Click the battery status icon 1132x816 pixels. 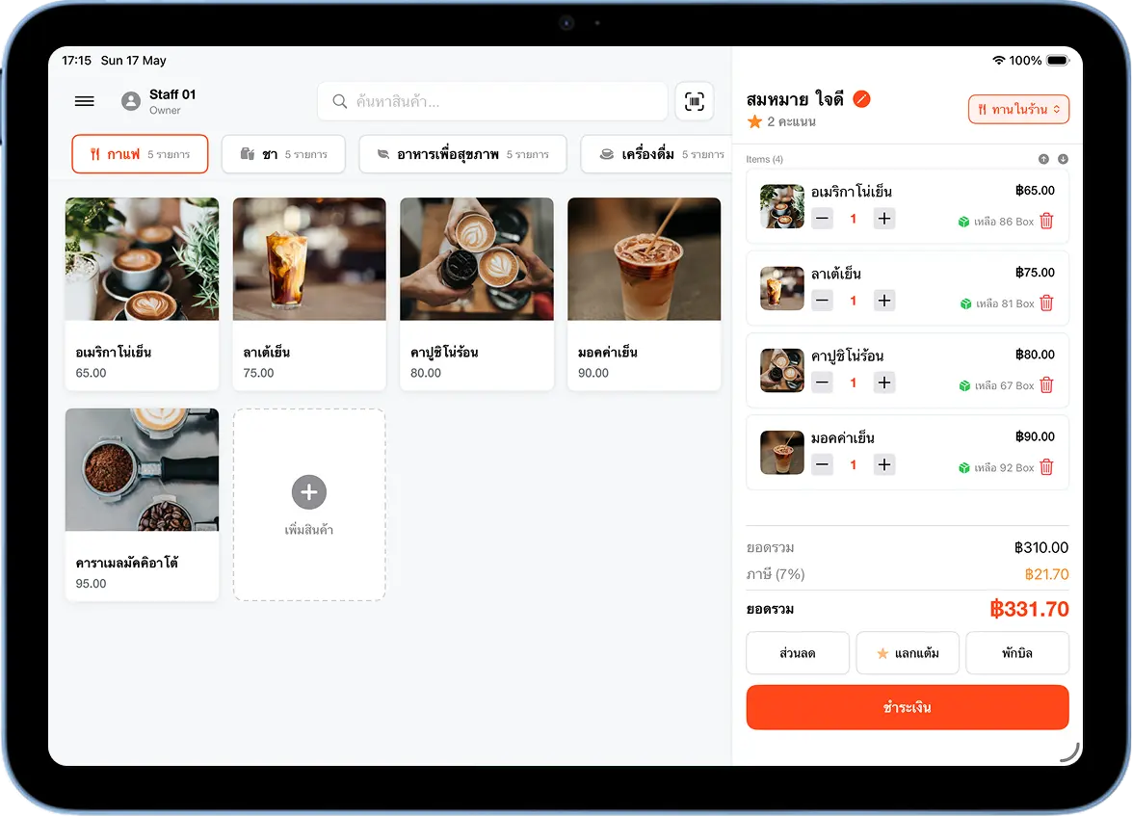1059,60
